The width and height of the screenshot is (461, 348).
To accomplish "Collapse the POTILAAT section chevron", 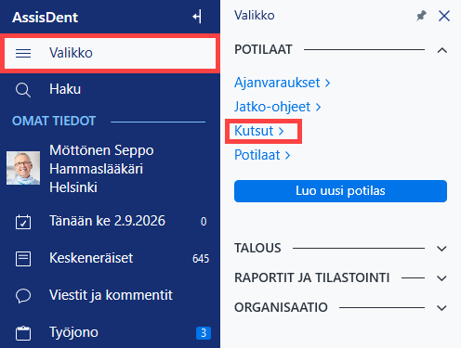I will (441, 50).
